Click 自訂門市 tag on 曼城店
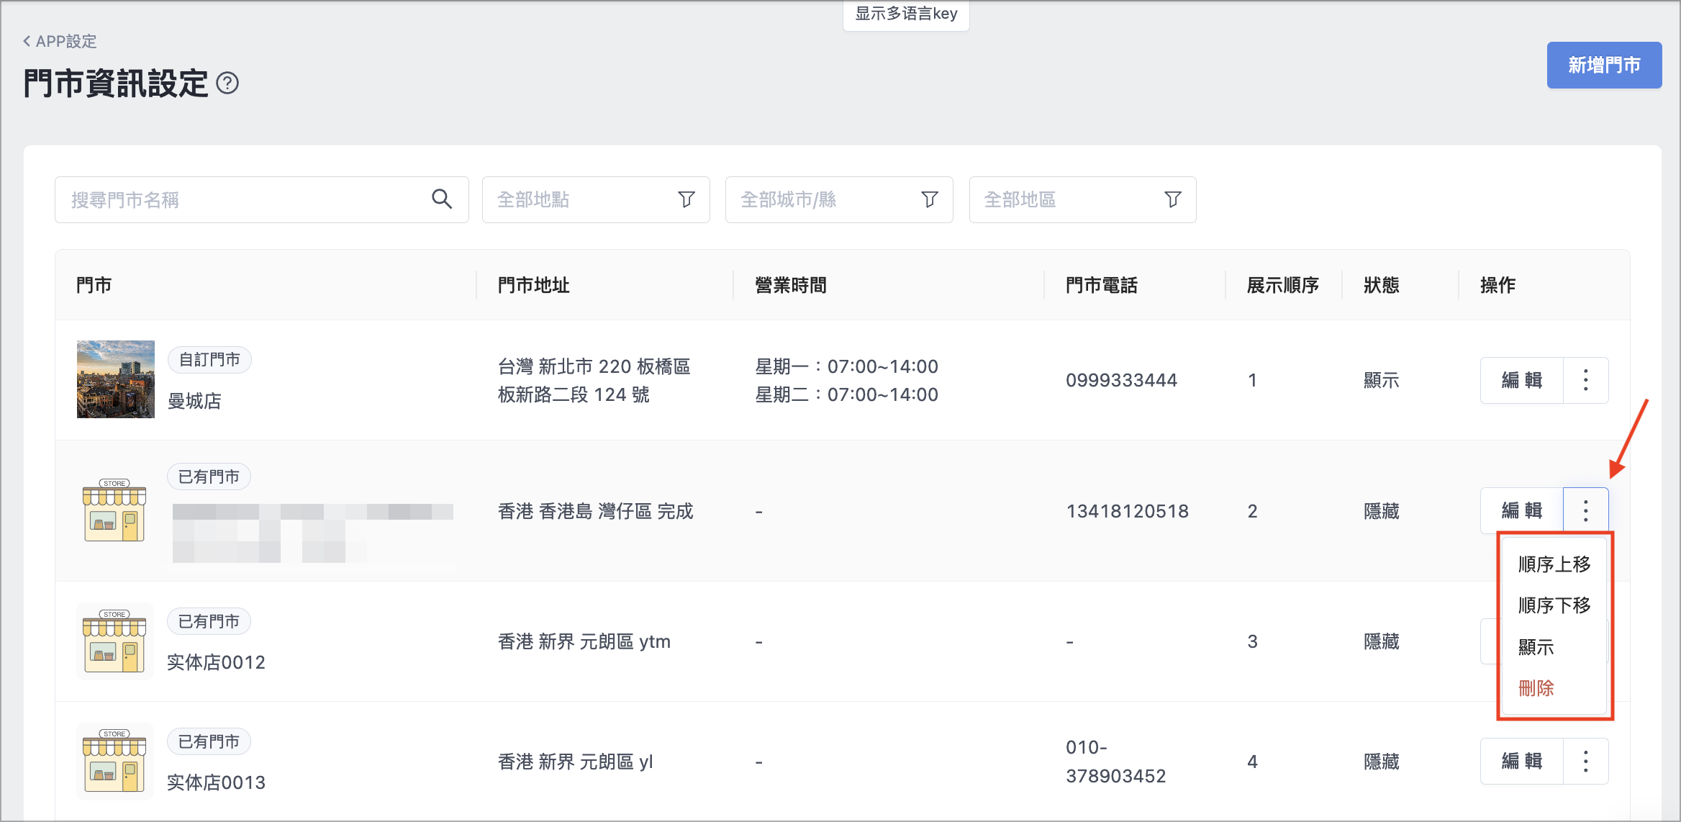The width and height of the screenshot is (1681, 822). (209, 360)
